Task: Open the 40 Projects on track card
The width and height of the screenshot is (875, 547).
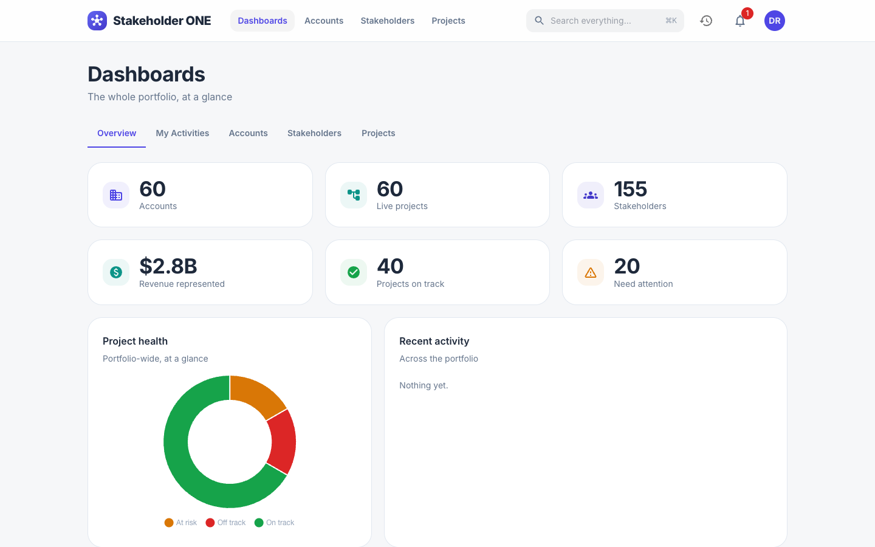Action: (x=437, y=272)
